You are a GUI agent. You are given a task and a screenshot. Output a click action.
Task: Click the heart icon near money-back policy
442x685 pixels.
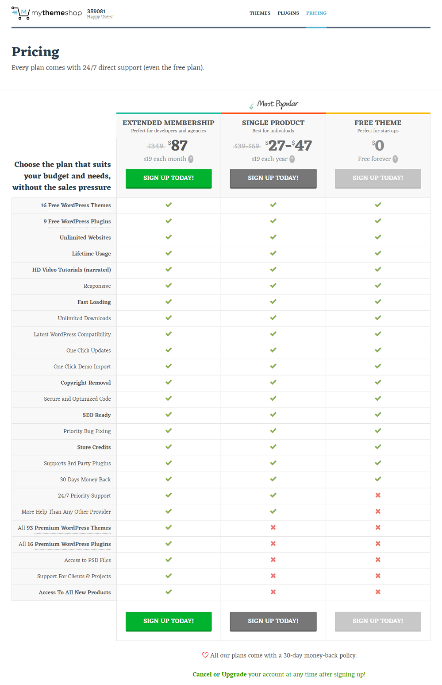pos(205,655)
